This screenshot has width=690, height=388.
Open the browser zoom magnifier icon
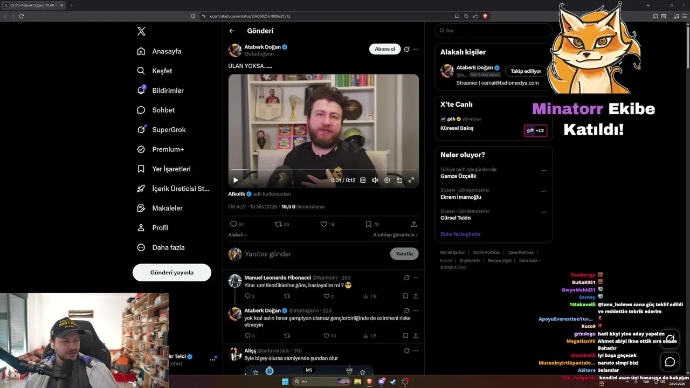click(466, 16)
